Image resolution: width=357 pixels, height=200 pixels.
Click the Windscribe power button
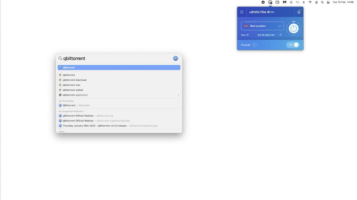click(294, 28)
